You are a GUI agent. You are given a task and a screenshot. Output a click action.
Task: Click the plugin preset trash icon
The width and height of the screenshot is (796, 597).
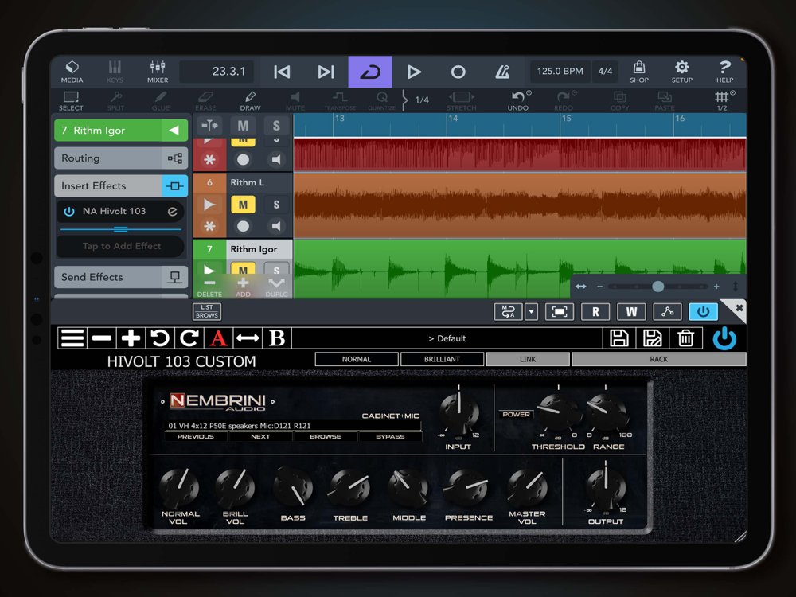click(x=685, y=338)
